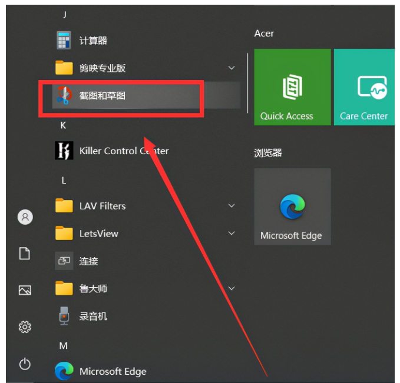The image size is (400, 383).
Task: Expand the 鲁大师 folder chevron
Action: [232, 288]
